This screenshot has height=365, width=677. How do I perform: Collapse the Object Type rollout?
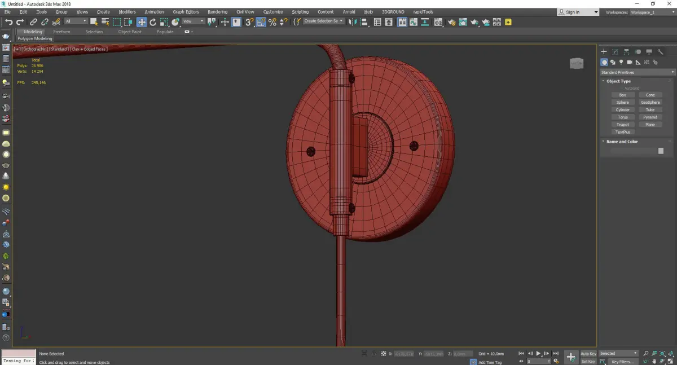pos(618,81)
